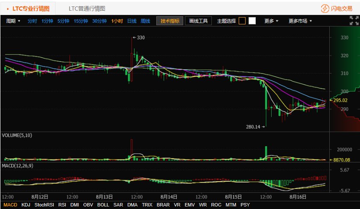Click the 330 high price marker
Image resolution: width=360 pixels, height=209 pixels.
click(141, 38)
